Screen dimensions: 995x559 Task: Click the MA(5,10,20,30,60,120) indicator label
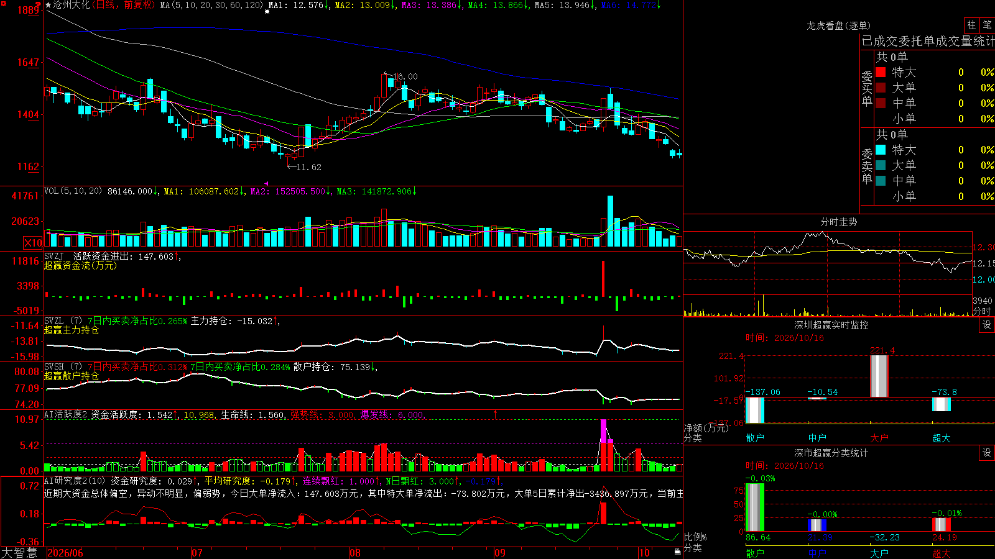pos(212,5)
